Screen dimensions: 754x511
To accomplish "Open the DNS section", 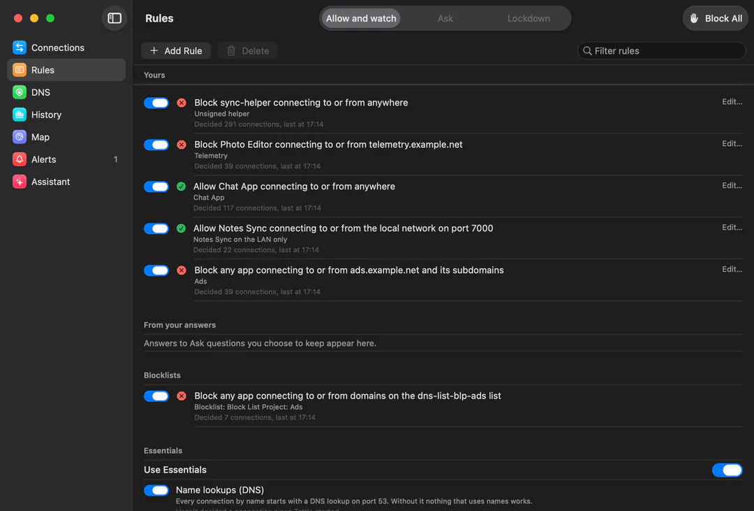I will tap(41, 92).
